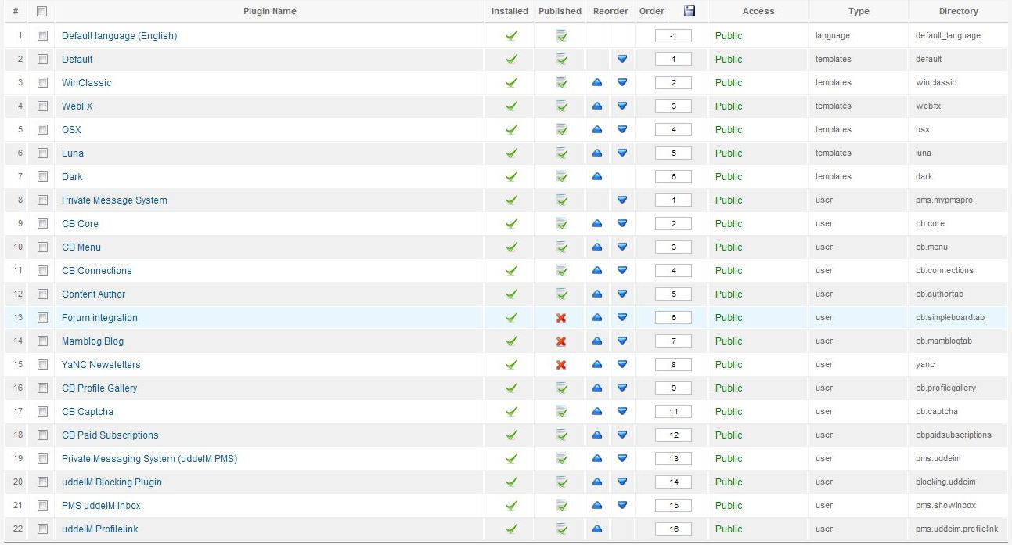Move uddeIM Profilelink up
Viewport: 1012px width, 545px height.
point(597,529)
